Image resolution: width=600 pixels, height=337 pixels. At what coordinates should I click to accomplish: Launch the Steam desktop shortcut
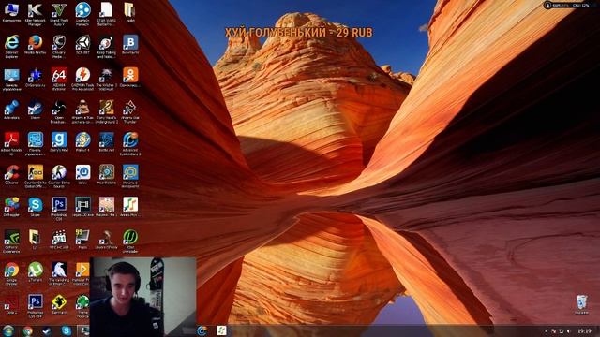tap(36, 110)
